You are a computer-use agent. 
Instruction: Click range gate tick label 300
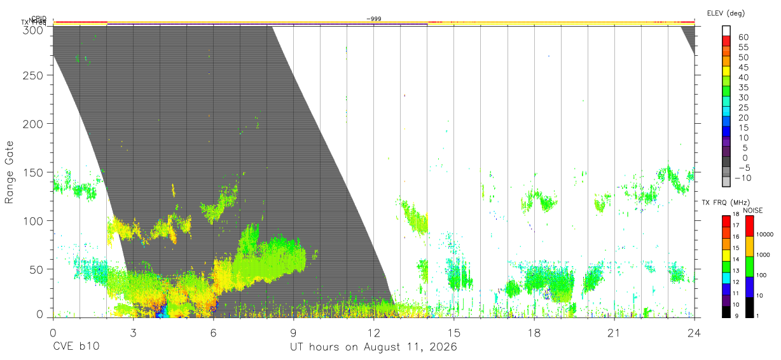coord(33,30)
